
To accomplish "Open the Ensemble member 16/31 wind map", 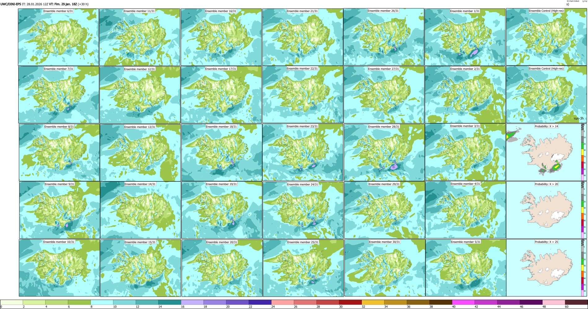I will coord(221,37).
